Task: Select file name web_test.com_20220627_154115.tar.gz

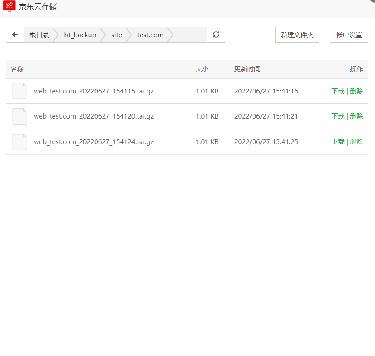Action: click(94, 91)
